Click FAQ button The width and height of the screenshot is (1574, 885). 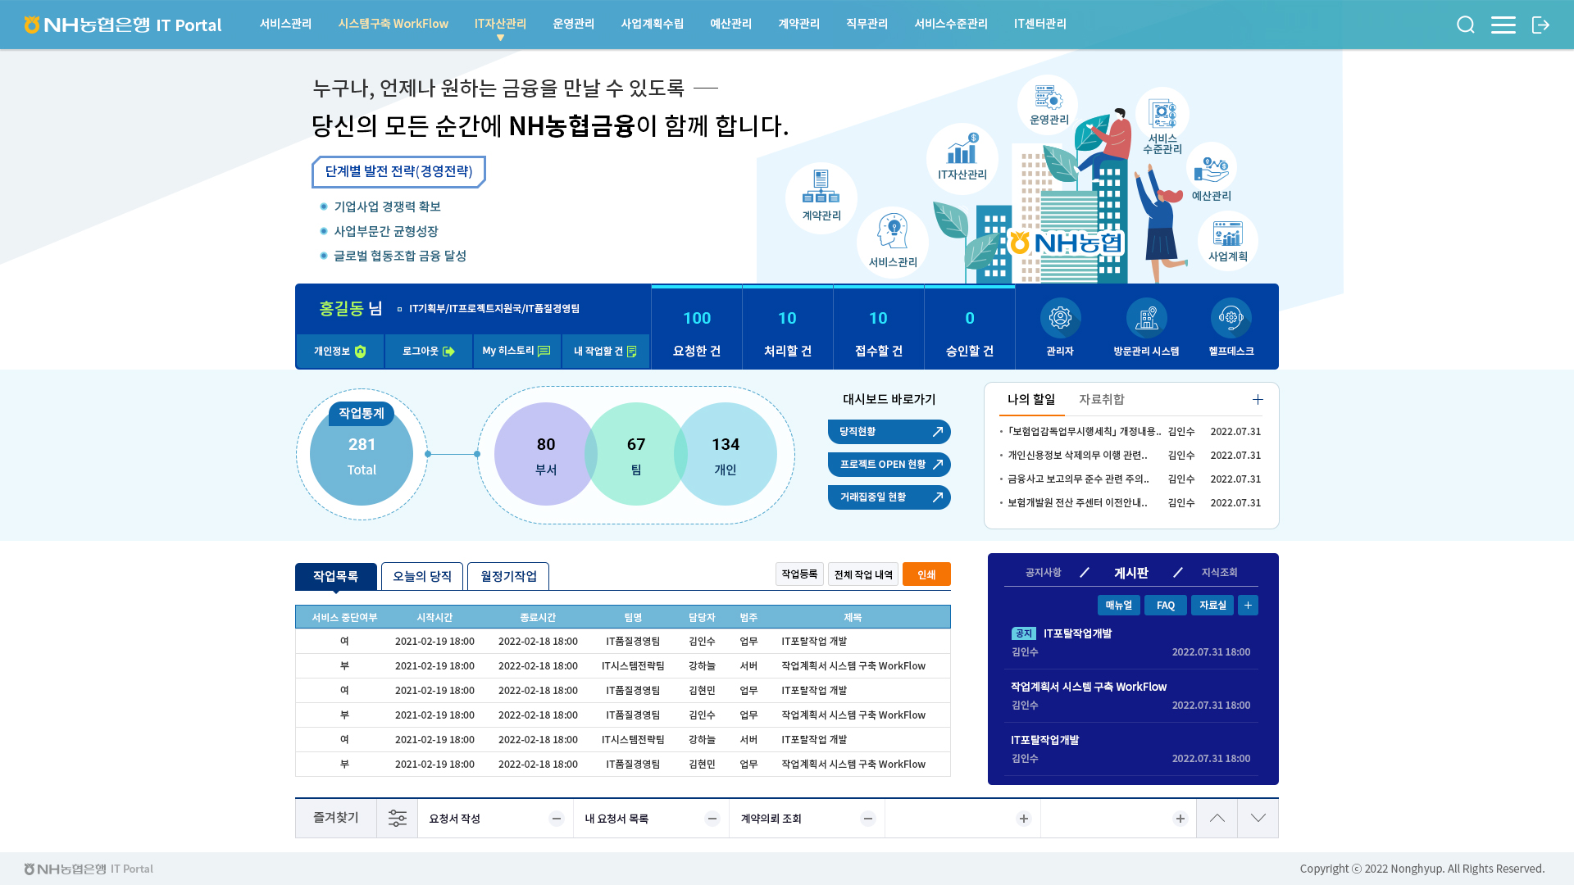(1165, 605)
